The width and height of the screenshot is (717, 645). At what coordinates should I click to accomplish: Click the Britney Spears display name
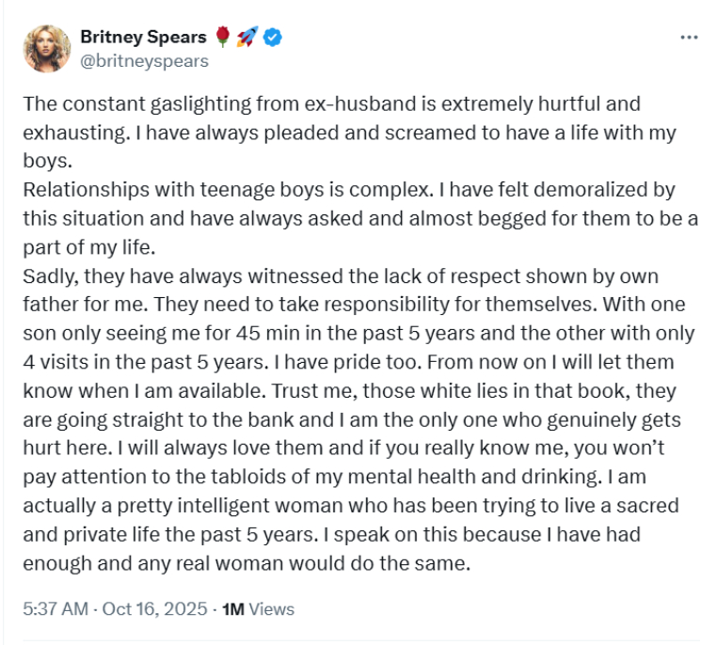coord(143,38)
